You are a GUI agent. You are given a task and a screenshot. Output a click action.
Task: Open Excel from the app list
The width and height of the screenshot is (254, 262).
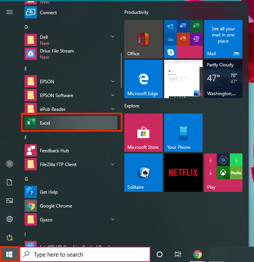[71, 123]
